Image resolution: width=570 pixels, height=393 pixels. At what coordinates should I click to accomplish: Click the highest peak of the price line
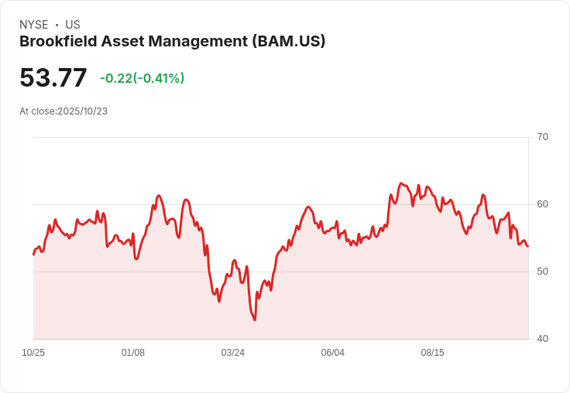(x=401, y=183)
